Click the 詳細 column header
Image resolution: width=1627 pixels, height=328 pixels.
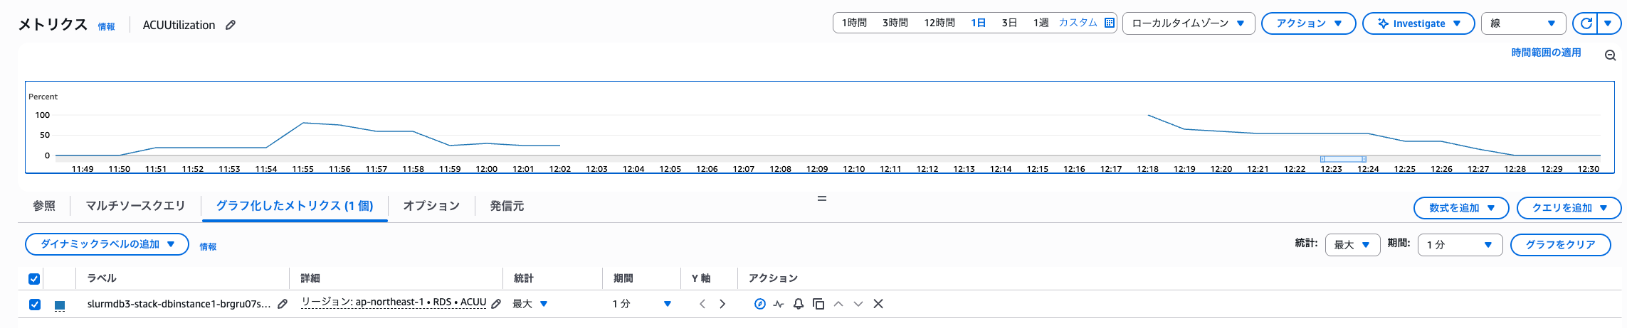[x=310, y=278]
